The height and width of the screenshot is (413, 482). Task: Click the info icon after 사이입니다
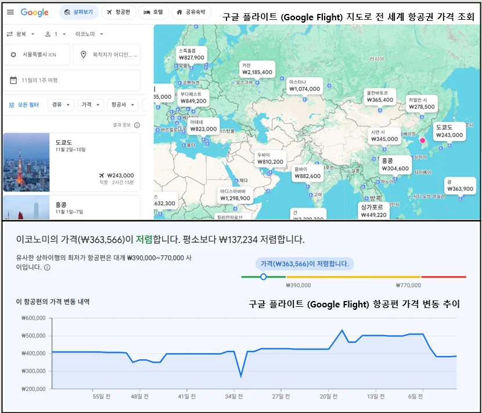coord(47,267)
